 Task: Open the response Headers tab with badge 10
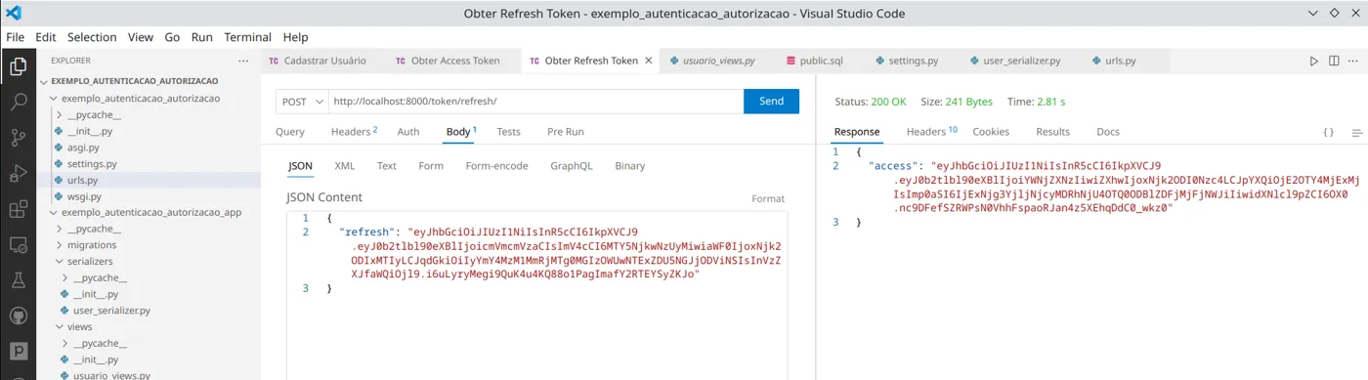[x=931, y=132]
